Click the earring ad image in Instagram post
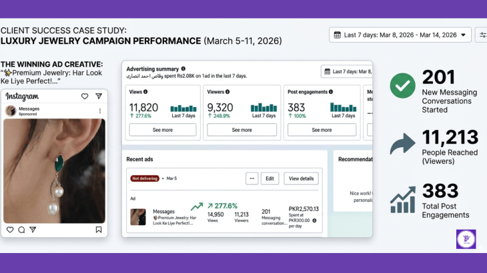This screenshot has width=487, height=273. point(54,170)
